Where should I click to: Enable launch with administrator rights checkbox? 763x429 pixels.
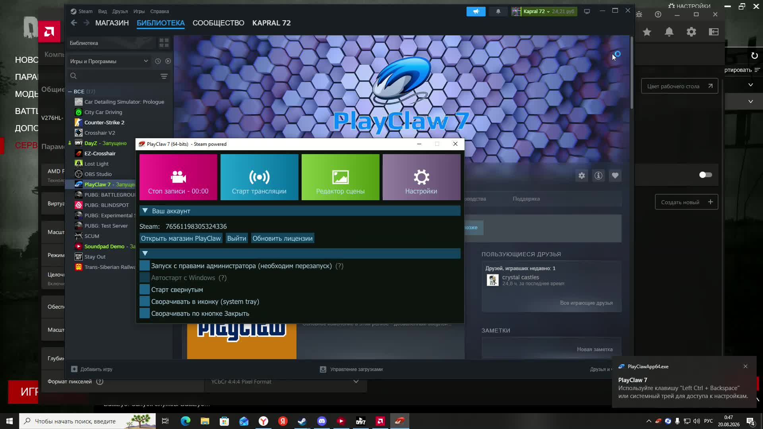pyautogui.click(x=145, y=266)
